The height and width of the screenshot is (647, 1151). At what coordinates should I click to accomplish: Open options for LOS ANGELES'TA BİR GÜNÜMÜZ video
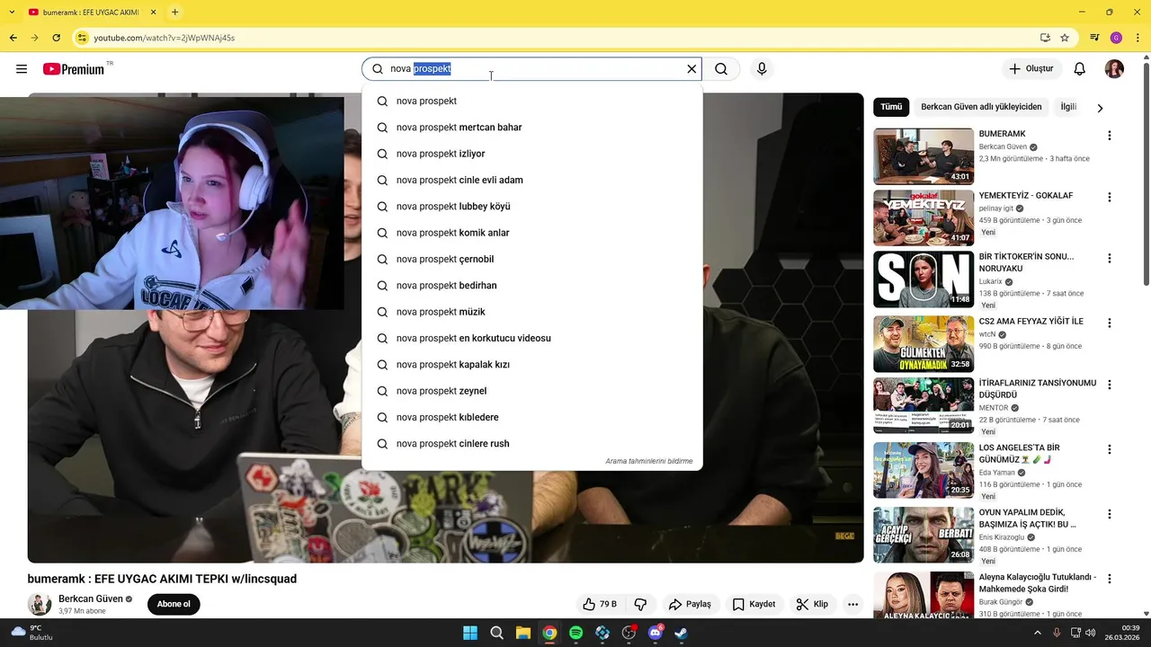[x=1110, y=449]
